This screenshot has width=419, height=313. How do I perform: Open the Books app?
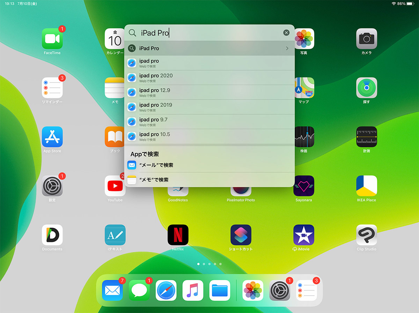[115, 137]
